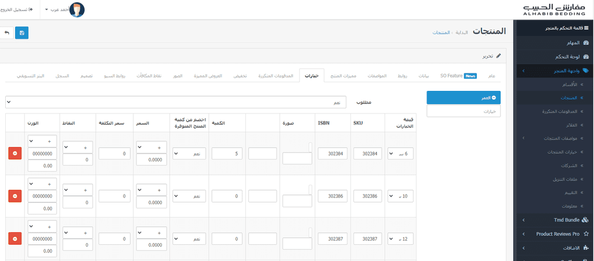Click the minus icon on العمر option
The image size is (594, 261).
click(x=494, y=97)
